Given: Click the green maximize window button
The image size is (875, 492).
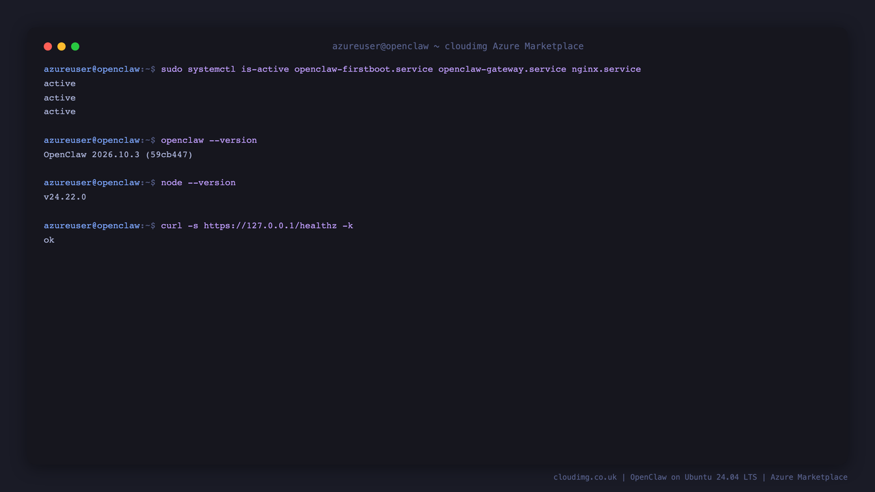Looking at the screenshot, I should click(x=75, y=46).
